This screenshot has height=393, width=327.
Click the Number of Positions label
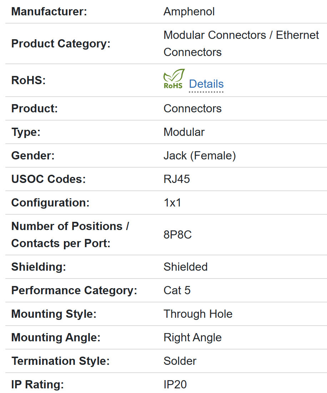click(70, 235)
